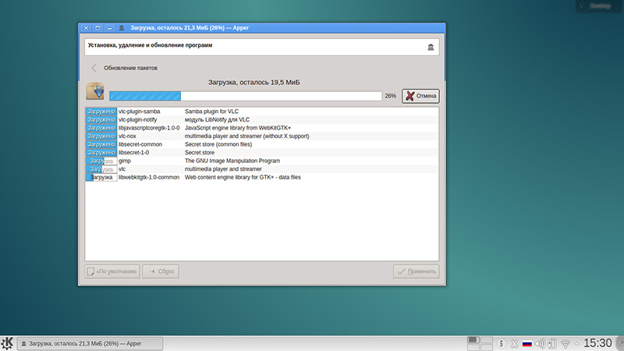The width and height of the screenshot is (624, 351).
Task: Click the gimp row download progress indicator
Action: tap(101, 161)
